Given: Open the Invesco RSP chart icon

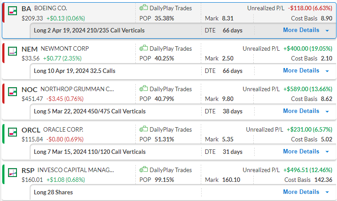Looking at the screenshot, I should tap(12, 173).
